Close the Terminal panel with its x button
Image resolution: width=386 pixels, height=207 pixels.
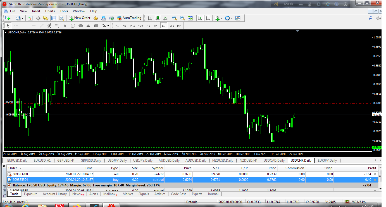4,166
